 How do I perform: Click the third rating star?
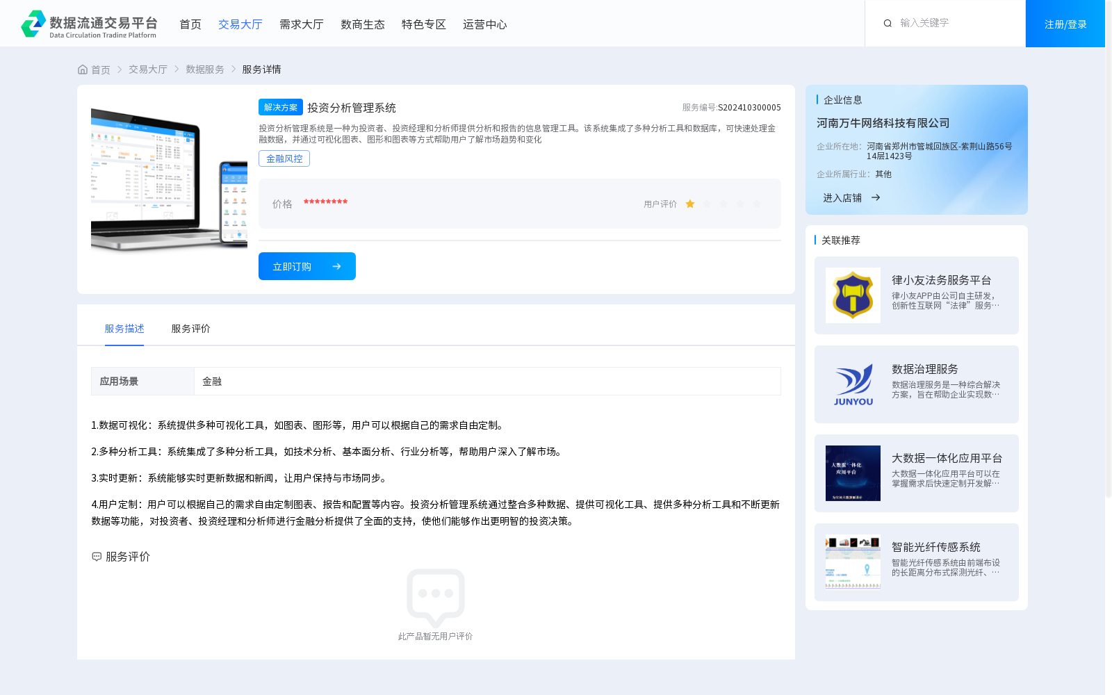pyautogui.click(x=723, y=204)
